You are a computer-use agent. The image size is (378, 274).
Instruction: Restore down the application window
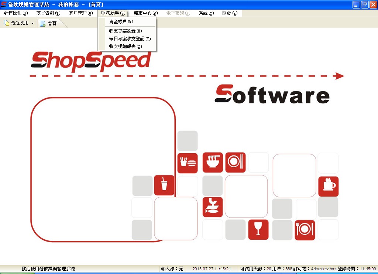(x=364, y=4)
